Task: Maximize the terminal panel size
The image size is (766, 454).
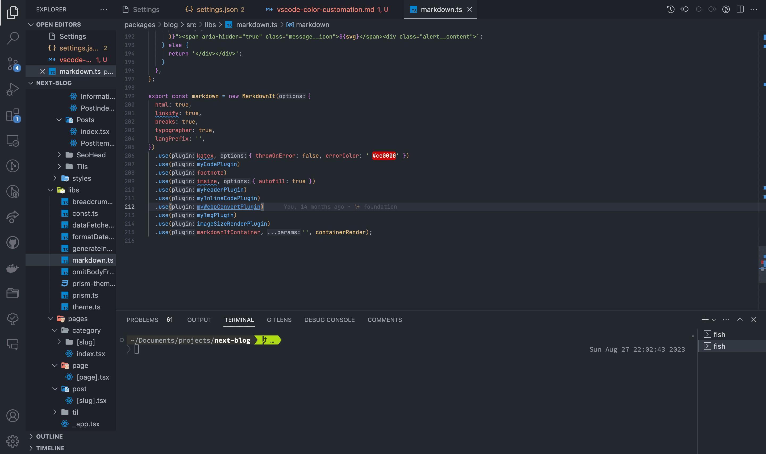Action: click(740, 320)
